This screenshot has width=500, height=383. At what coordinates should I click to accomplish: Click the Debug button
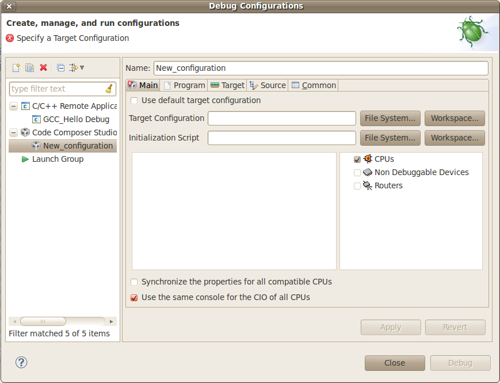coord(460,363)
